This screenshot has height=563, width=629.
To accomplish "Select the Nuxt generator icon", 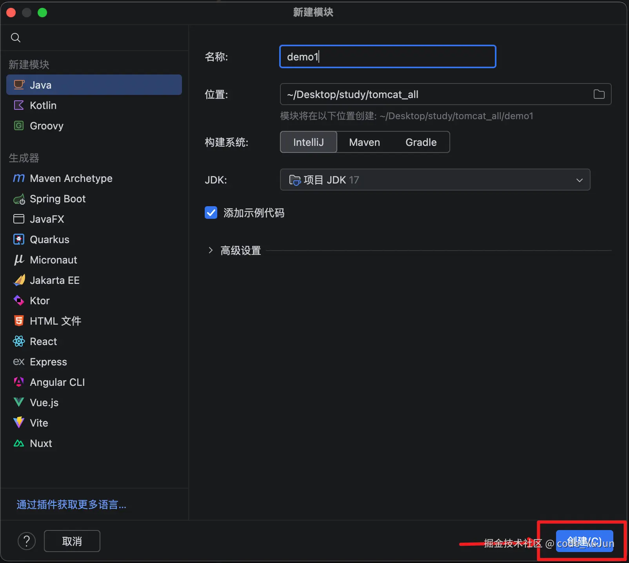I will (x=19, y=443).
